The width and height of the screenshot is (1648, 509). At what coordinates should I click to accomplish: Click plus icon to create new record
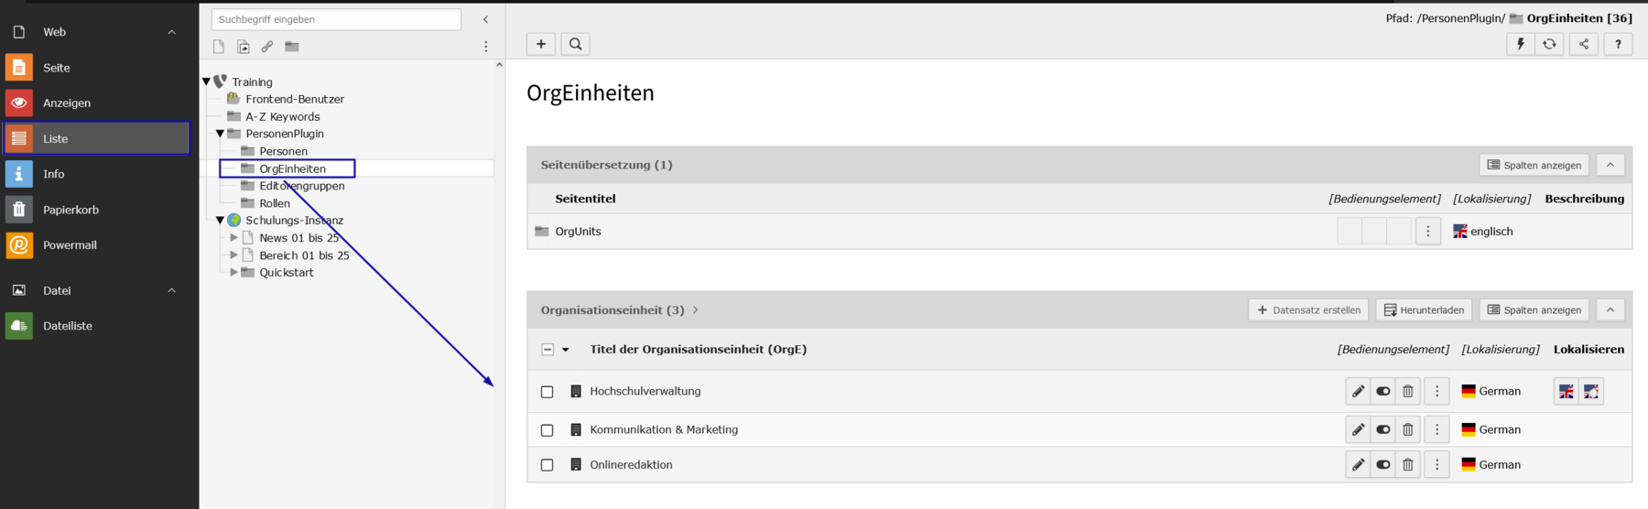(x=541, y=44)
